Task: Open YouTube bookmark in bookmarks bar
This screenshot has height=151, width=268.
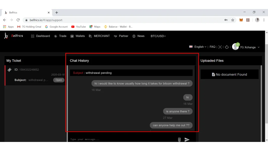Action: pos(78,27)
